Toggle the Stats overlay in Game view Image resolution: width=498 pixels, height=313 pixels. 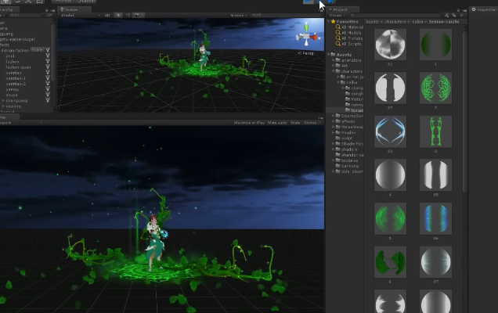pos(295,123)
